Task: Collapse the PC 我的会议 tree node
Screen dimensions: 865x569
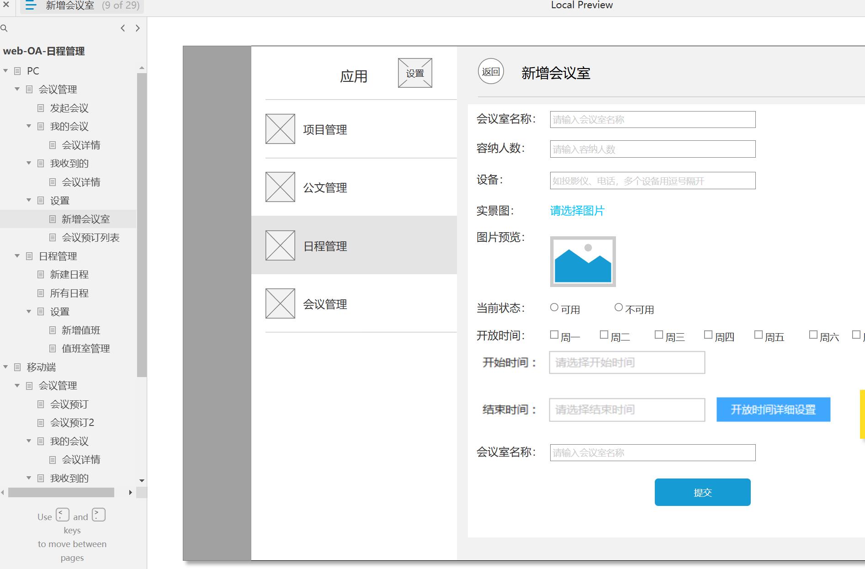Action: (x=29, y=126)
